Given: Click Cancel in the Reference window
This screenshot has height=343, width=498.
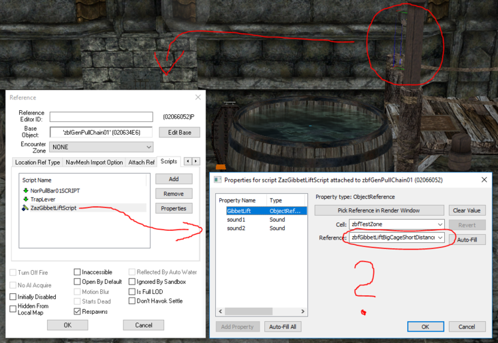Looking at the screenshot, I should tap(143, 325).
